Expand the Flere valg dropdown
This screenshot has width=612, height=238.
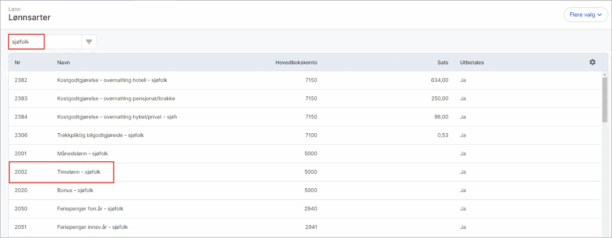[x=586, y=15]
